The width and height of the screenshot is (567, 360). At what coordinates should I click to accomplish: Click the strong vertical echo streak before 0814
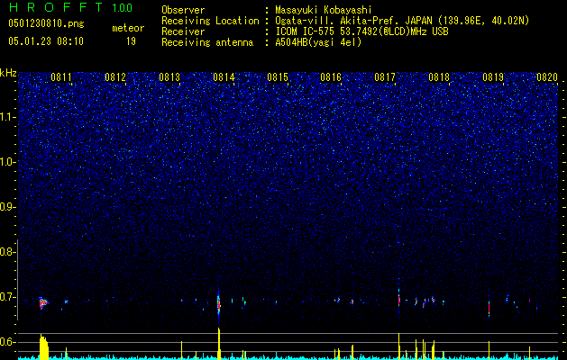[218, 304]
